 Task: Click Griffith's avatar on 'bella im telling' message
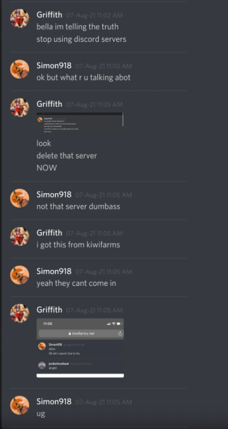pyautogui.click(x=19, y=18)
